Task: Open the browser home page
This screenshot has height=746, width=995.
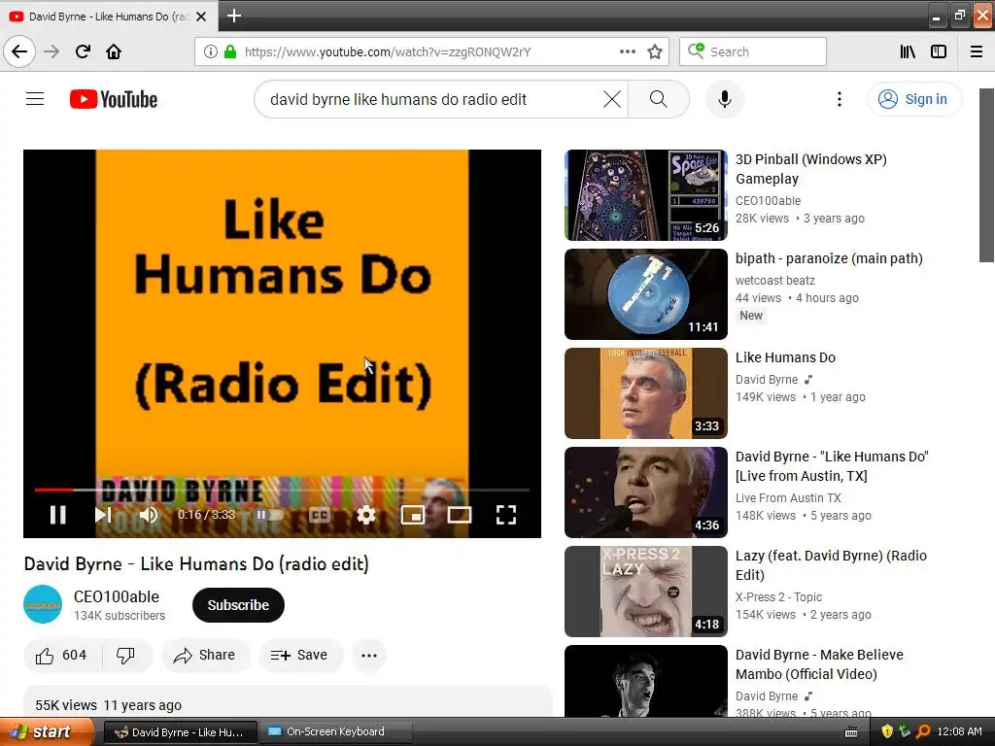Action: click(114, 51)
